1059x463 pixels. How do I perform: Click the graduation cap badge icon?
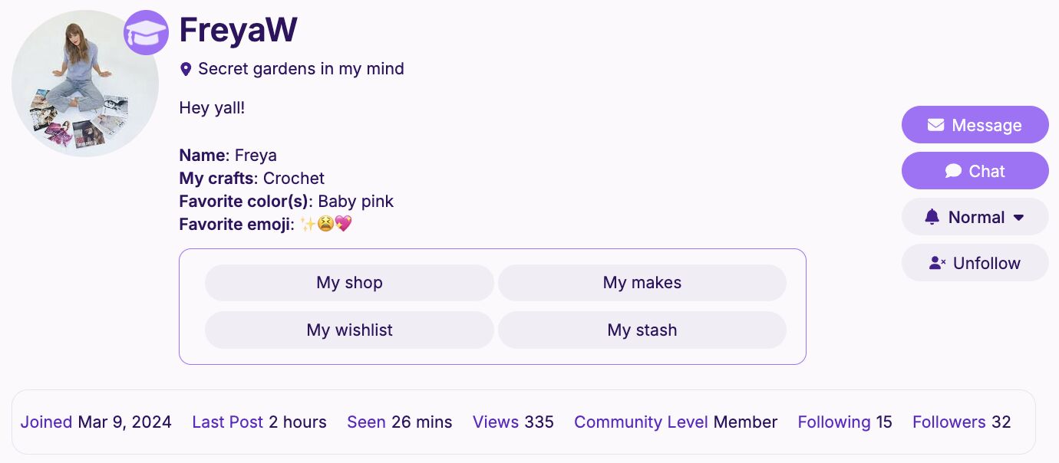[146, 32]
